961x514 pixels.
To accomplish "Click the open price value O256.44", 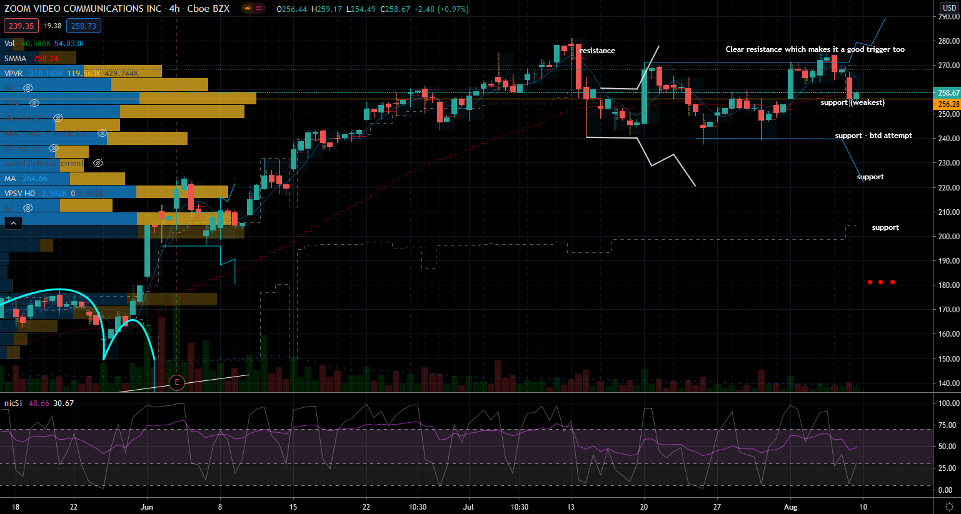I will [292, 9].
